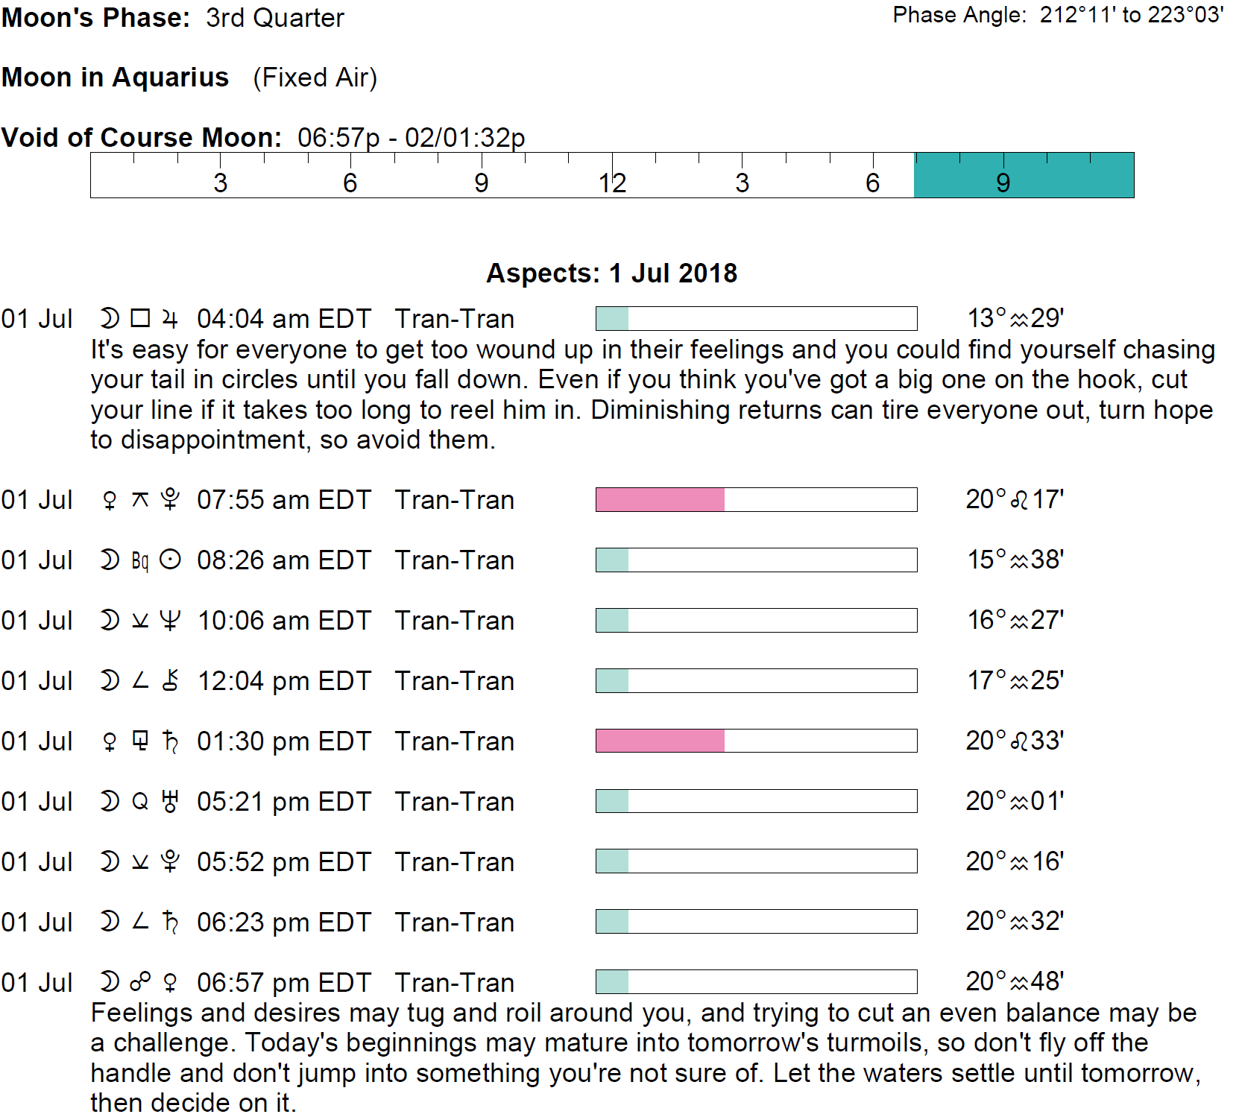Click the teal strength bar for 04:04 am
This screenshot has width=1242, height=1117.
coord(612,319)
